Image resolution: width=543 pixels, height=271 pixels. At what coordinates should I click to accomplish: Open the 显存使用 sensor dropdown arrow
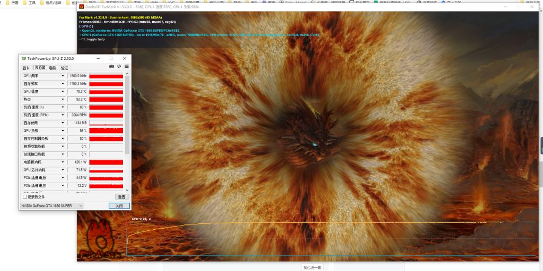tap(63, 123)
